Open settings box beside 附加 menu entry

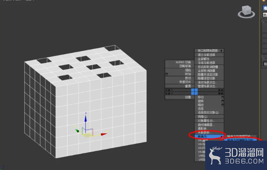pyautogui.click(x=167, y=74)
